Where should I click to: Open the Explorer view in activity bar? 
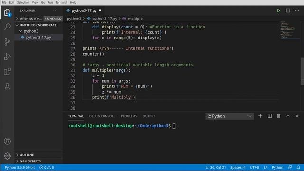(x=8, y=12)
